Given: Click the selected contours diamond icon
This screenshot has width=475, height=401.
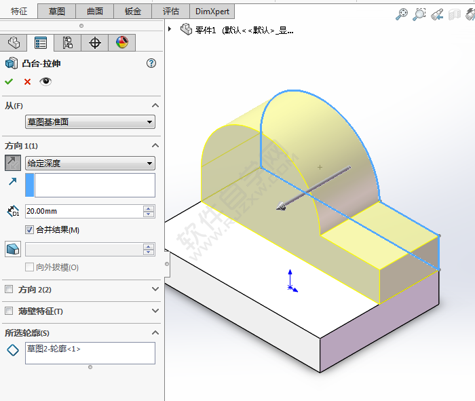Looking at the screenshot, I should click(13, 350).
